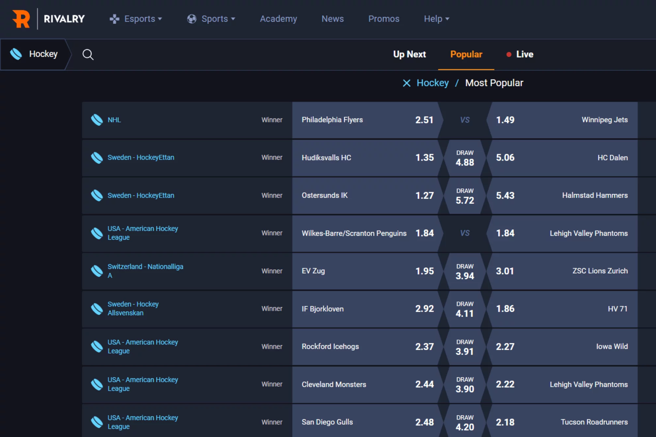Open the search magnifier icon
656x437 pixels.
[88, 54]
